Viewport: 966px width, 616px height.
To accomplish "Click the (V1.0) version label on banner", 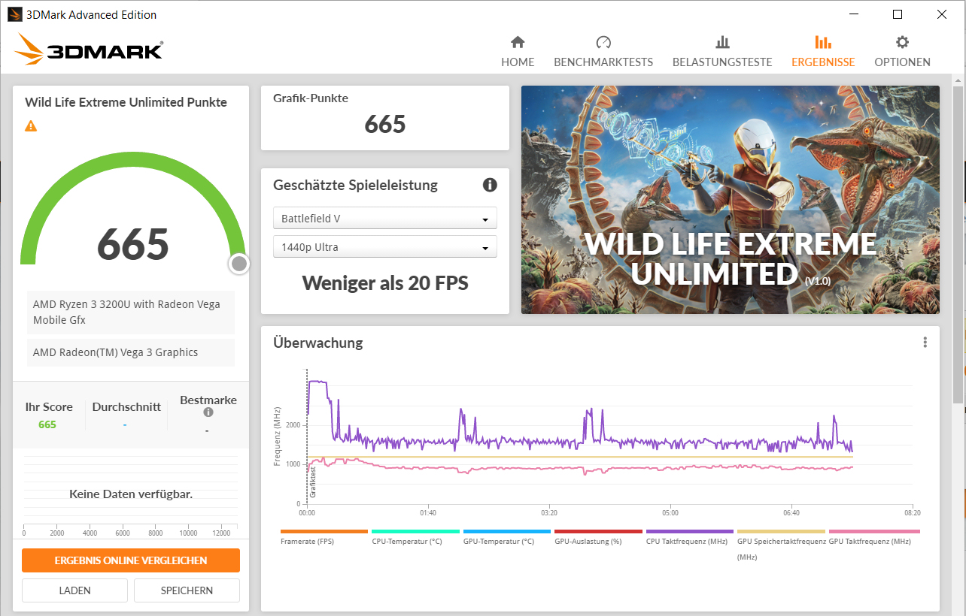I will tap(816, 281).
